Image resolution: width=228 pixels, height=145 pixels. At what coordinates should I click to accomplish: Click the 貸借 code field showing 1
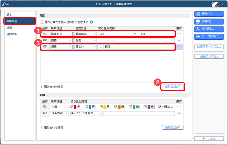tap(101, 47)
